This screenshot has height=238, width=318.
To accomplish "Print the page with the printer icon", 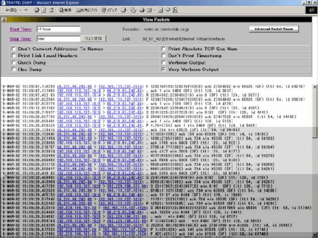I will [x=142, y=10].
